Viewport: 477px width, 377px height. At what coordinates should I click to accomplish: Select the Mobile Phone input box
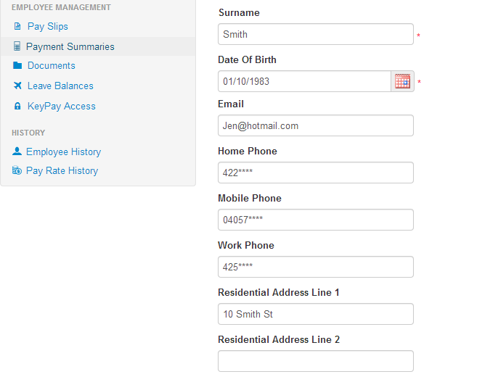point(315,220)
